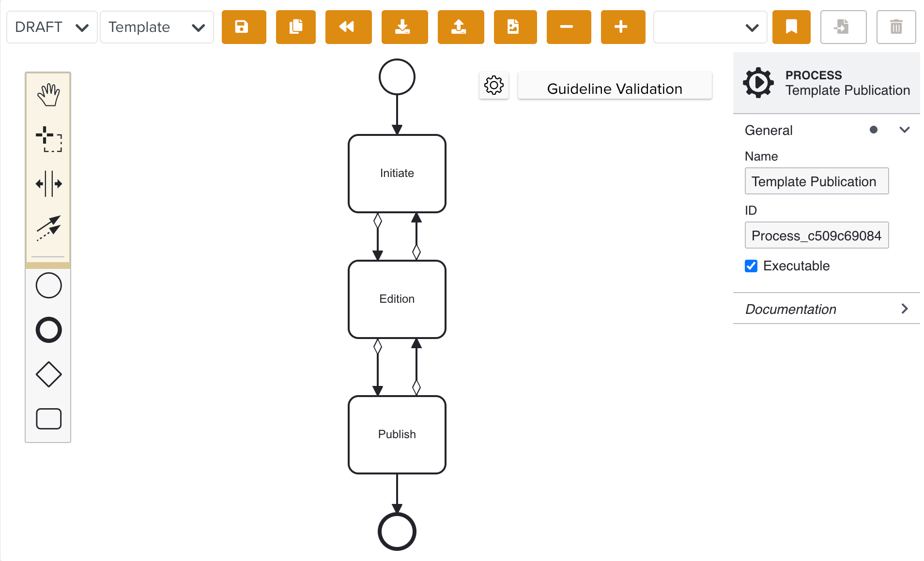Activate the lasso selection tool
This screenshot has width=924, height=561.
(x=48, y=139)
